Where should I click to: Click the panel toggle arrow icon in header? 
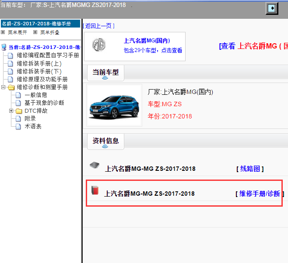point(272,8)
